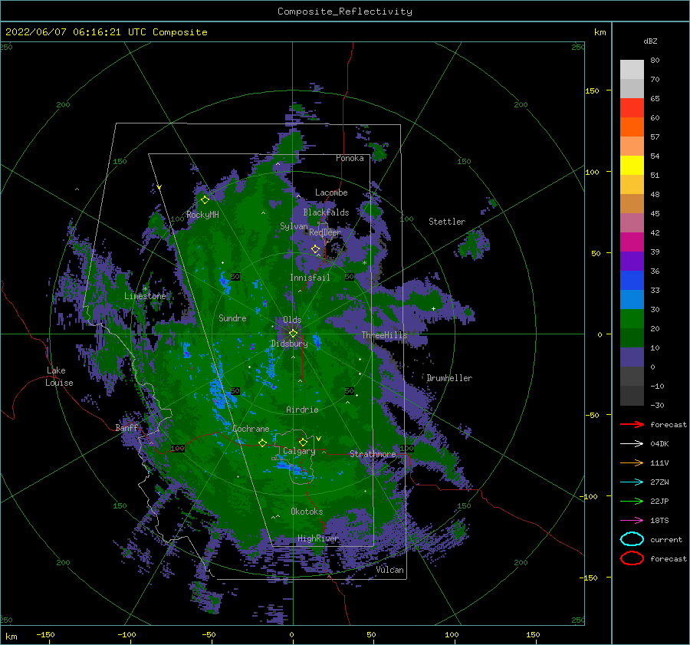Click the Lake Louise label

59,377
